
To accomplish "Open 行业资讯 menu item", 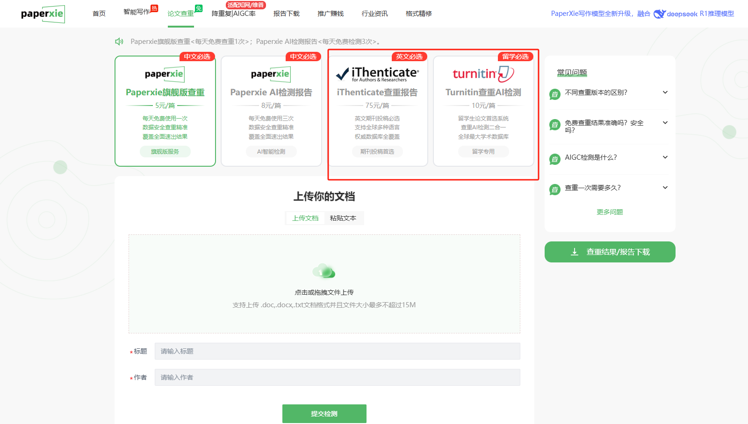I will pos(374,14).
